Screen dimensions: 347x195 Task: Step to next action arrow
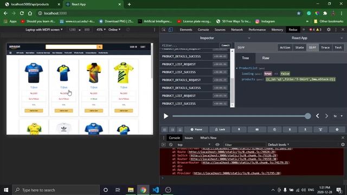[326, 116]
